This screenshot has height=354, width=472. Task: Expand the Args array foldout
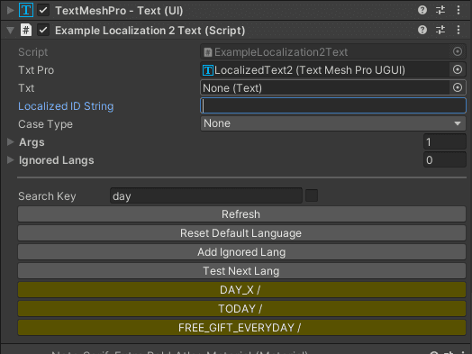(10, 141)
